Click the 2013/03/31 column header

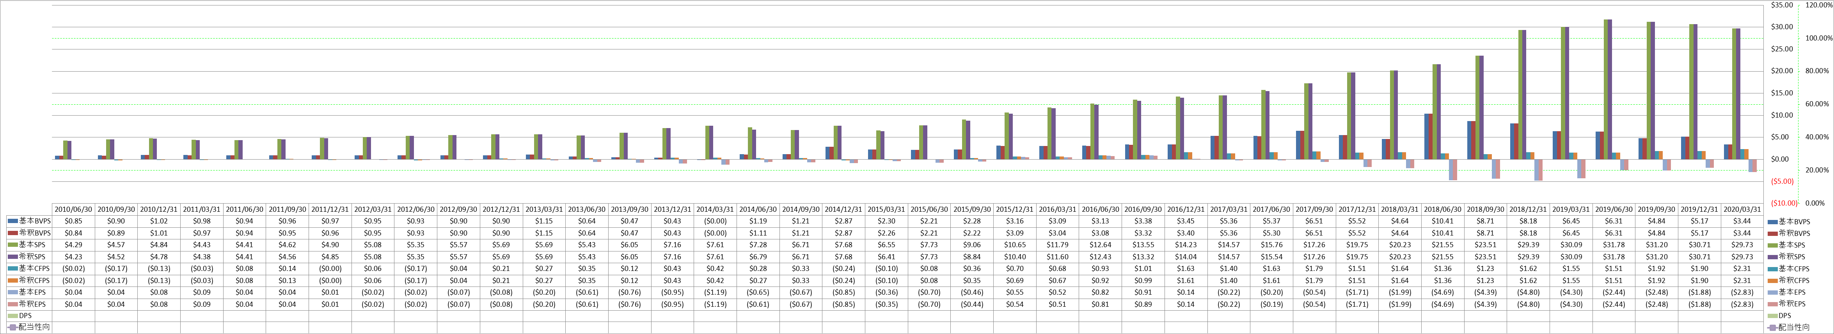544,210
